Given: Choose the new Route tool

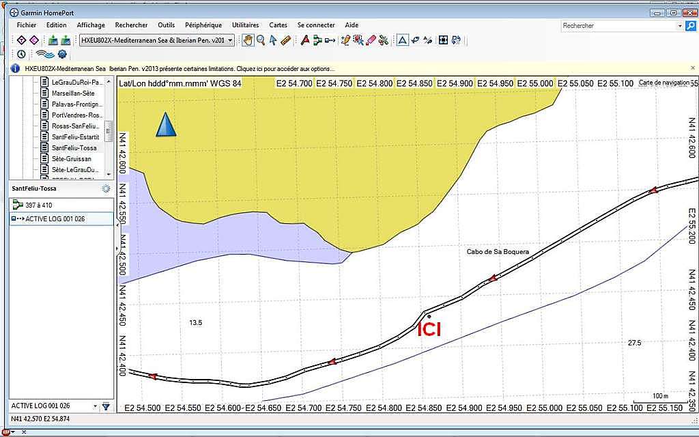Looking at the screenshot, I should tap(317, 40).
